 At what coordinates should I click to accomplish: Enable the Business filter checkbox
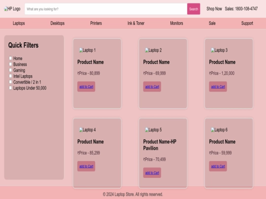(x=10, y=64)
